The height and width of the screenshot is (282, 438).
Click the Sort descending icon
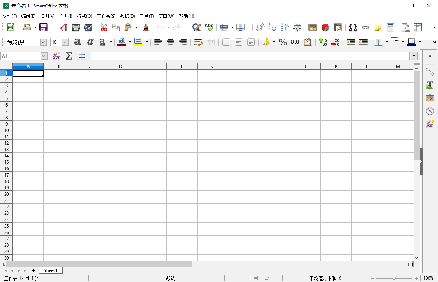click(x=285, y=27)
